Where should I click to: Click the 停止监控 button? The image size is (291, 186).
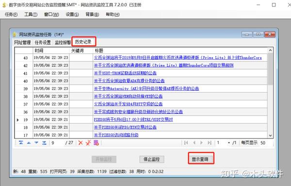tap(152, 159)
